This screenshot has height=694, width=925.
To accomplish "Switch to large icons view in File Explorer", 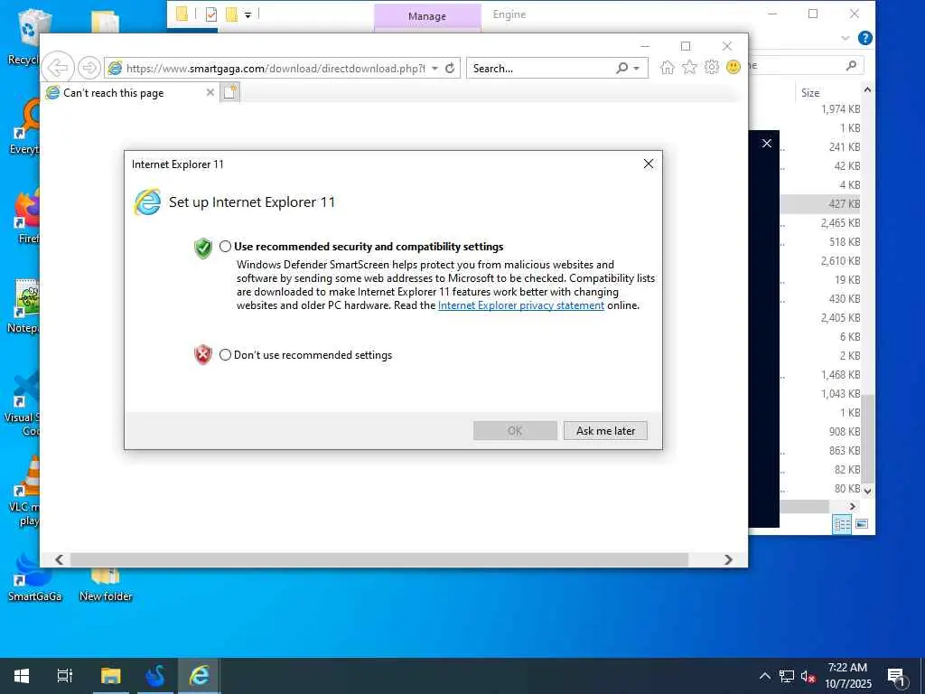I will (x=862, y=523).
